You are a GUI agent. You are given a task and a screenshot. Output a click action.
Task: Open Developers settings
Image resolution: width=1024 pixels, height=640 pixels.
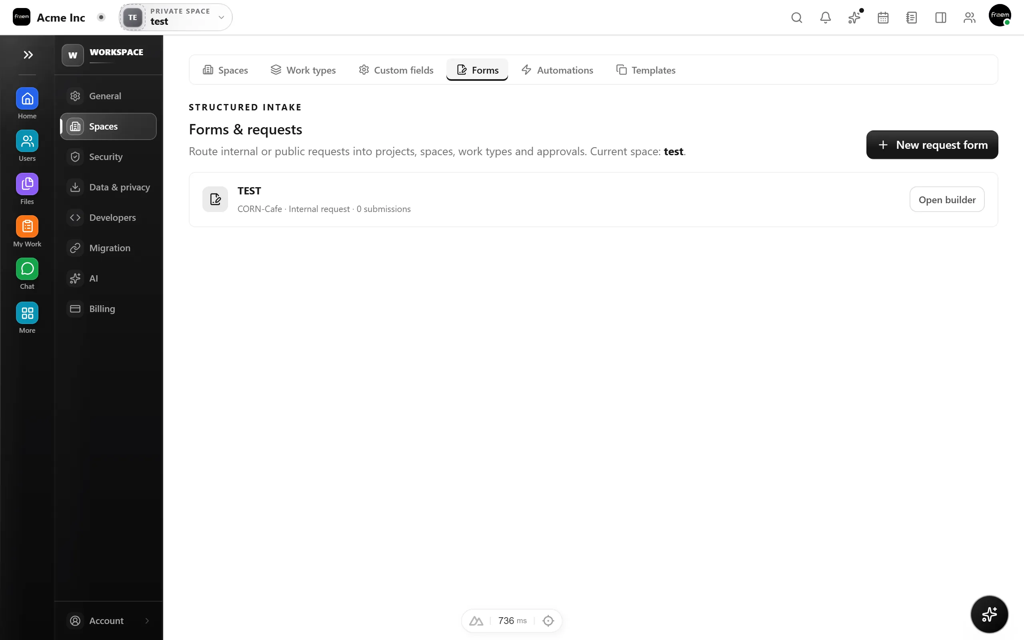(108, 218)
